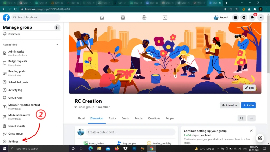The image size is (270, 152).
Task: Choose Tag people option
Action: pos(127,143)
